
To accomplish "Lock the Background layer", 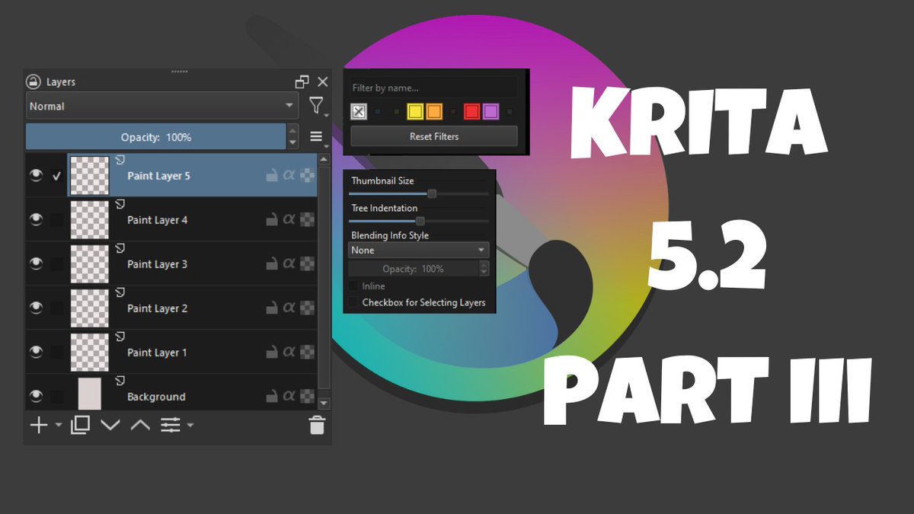I will (271, 397).
